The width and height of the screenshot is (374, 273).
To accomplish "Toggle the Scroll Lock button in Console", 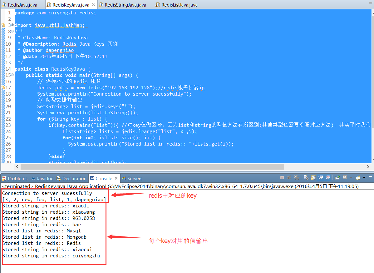I will coord(313,177).
